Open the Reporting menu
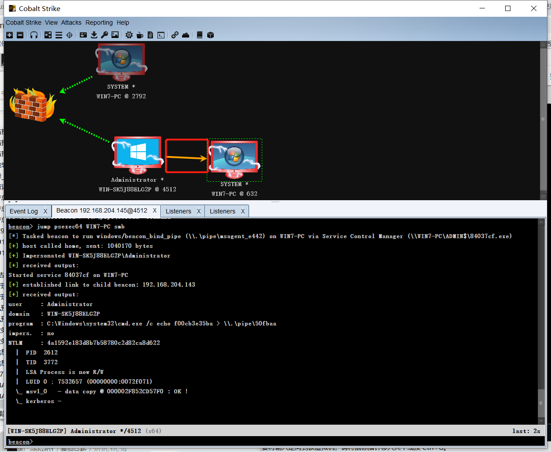This screenshot has height=452, width=551. tap(99, 22)
